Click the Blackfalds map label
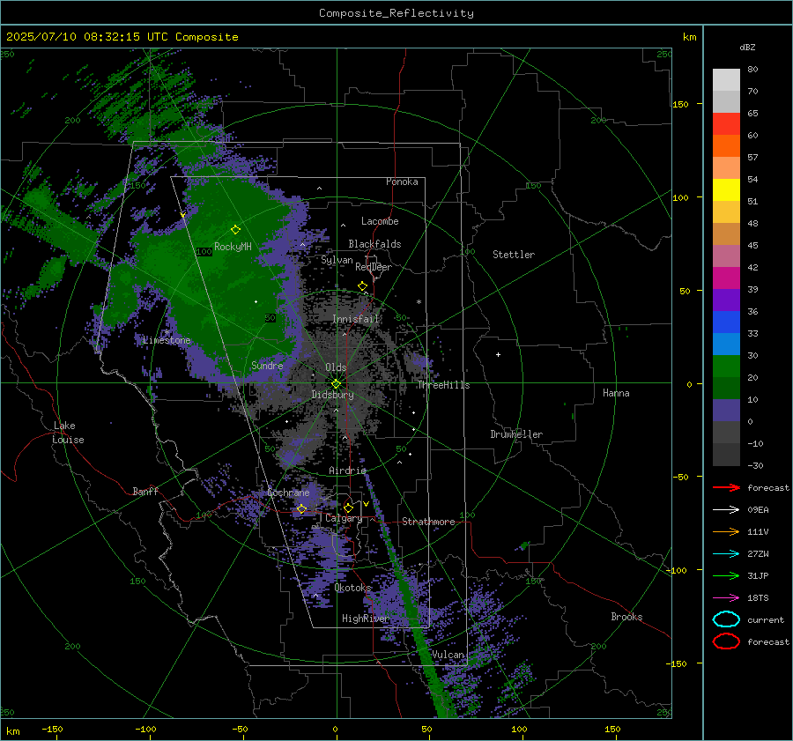 tap(374, 244)
